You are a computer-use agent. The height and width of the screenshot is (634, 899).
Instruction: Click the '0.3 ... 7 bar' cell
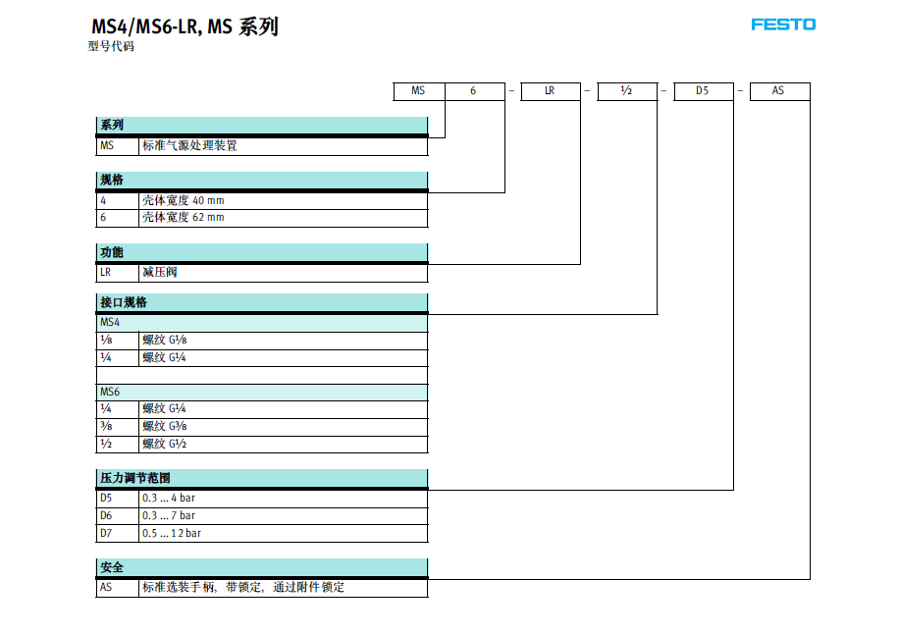[x=284, y=516]
